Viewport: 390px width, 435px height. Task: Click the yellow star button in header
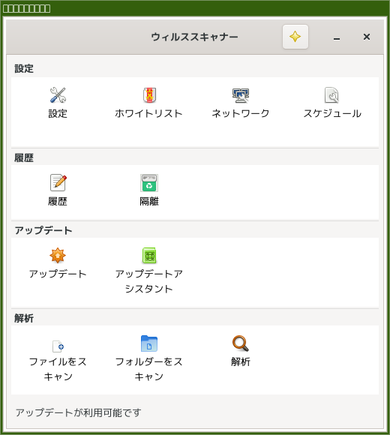pos(295,37)
